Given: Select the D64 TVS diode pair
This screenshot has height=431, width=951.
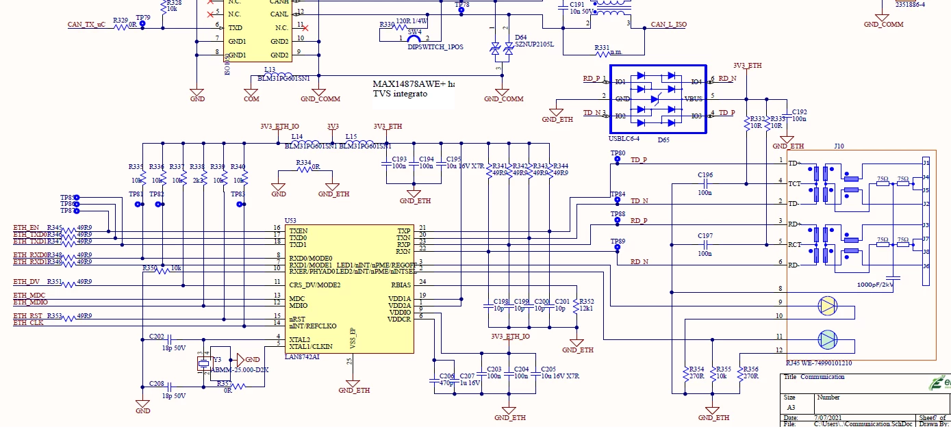Looking at the screenshot, I should [x=502, y=49].
